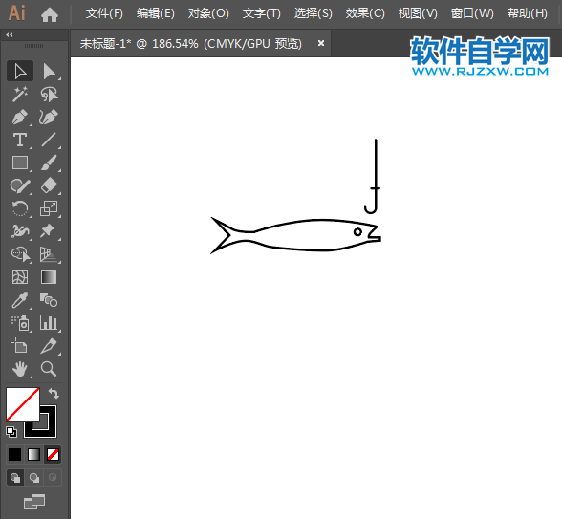Open the 对象(O) menu
Screen dimensions: 562x519
208,13
